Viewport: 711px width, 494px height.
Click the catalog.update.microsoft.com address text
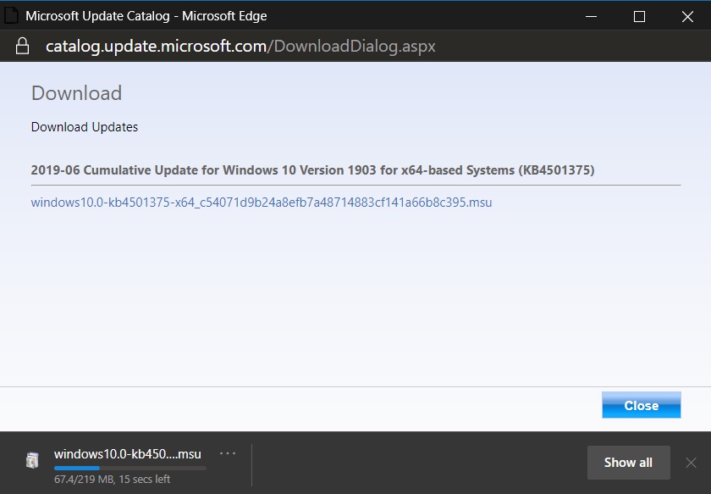(157, 46)
